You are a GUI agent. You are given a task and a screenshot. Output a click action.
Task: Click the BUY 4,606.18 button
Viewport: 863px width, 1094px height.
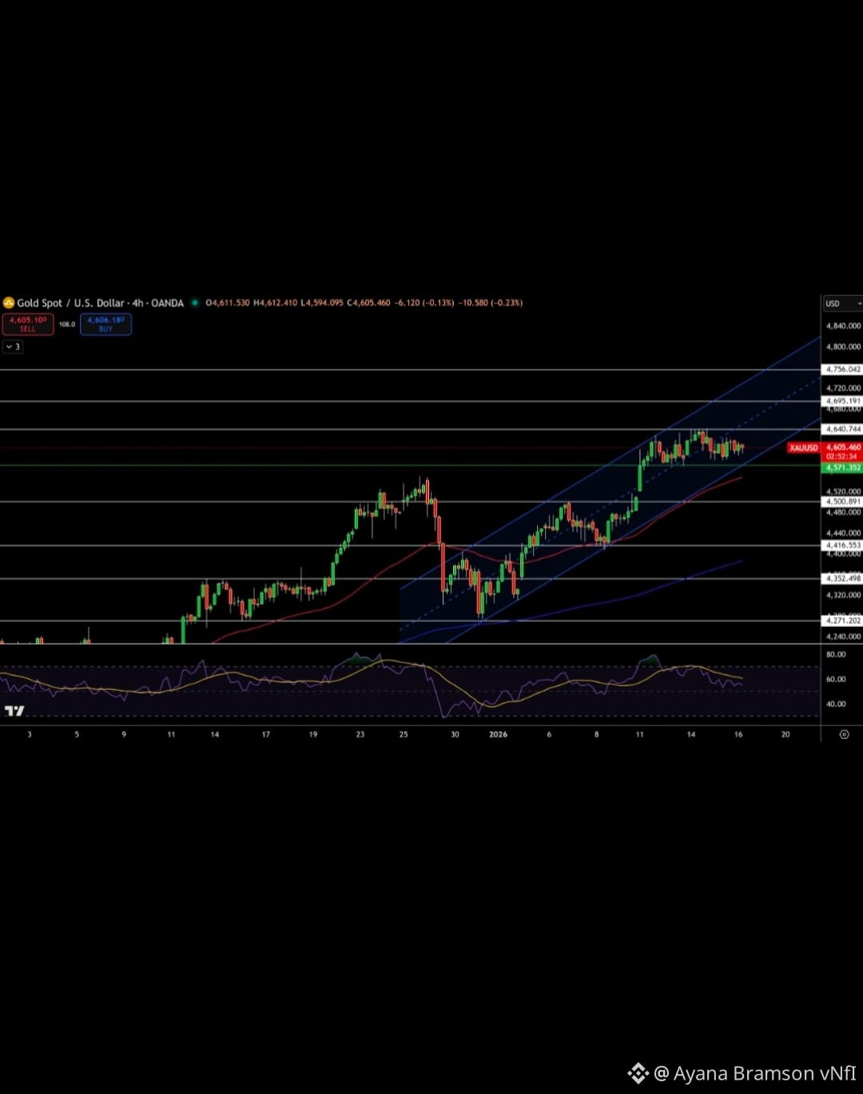(x=105, y=324)
